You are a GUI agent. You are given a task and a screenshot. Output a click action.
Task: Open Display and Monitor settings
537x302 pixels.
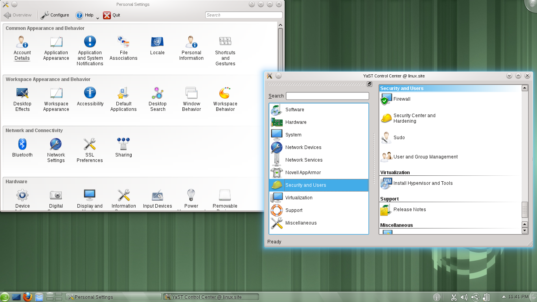(x=90, y=199)
